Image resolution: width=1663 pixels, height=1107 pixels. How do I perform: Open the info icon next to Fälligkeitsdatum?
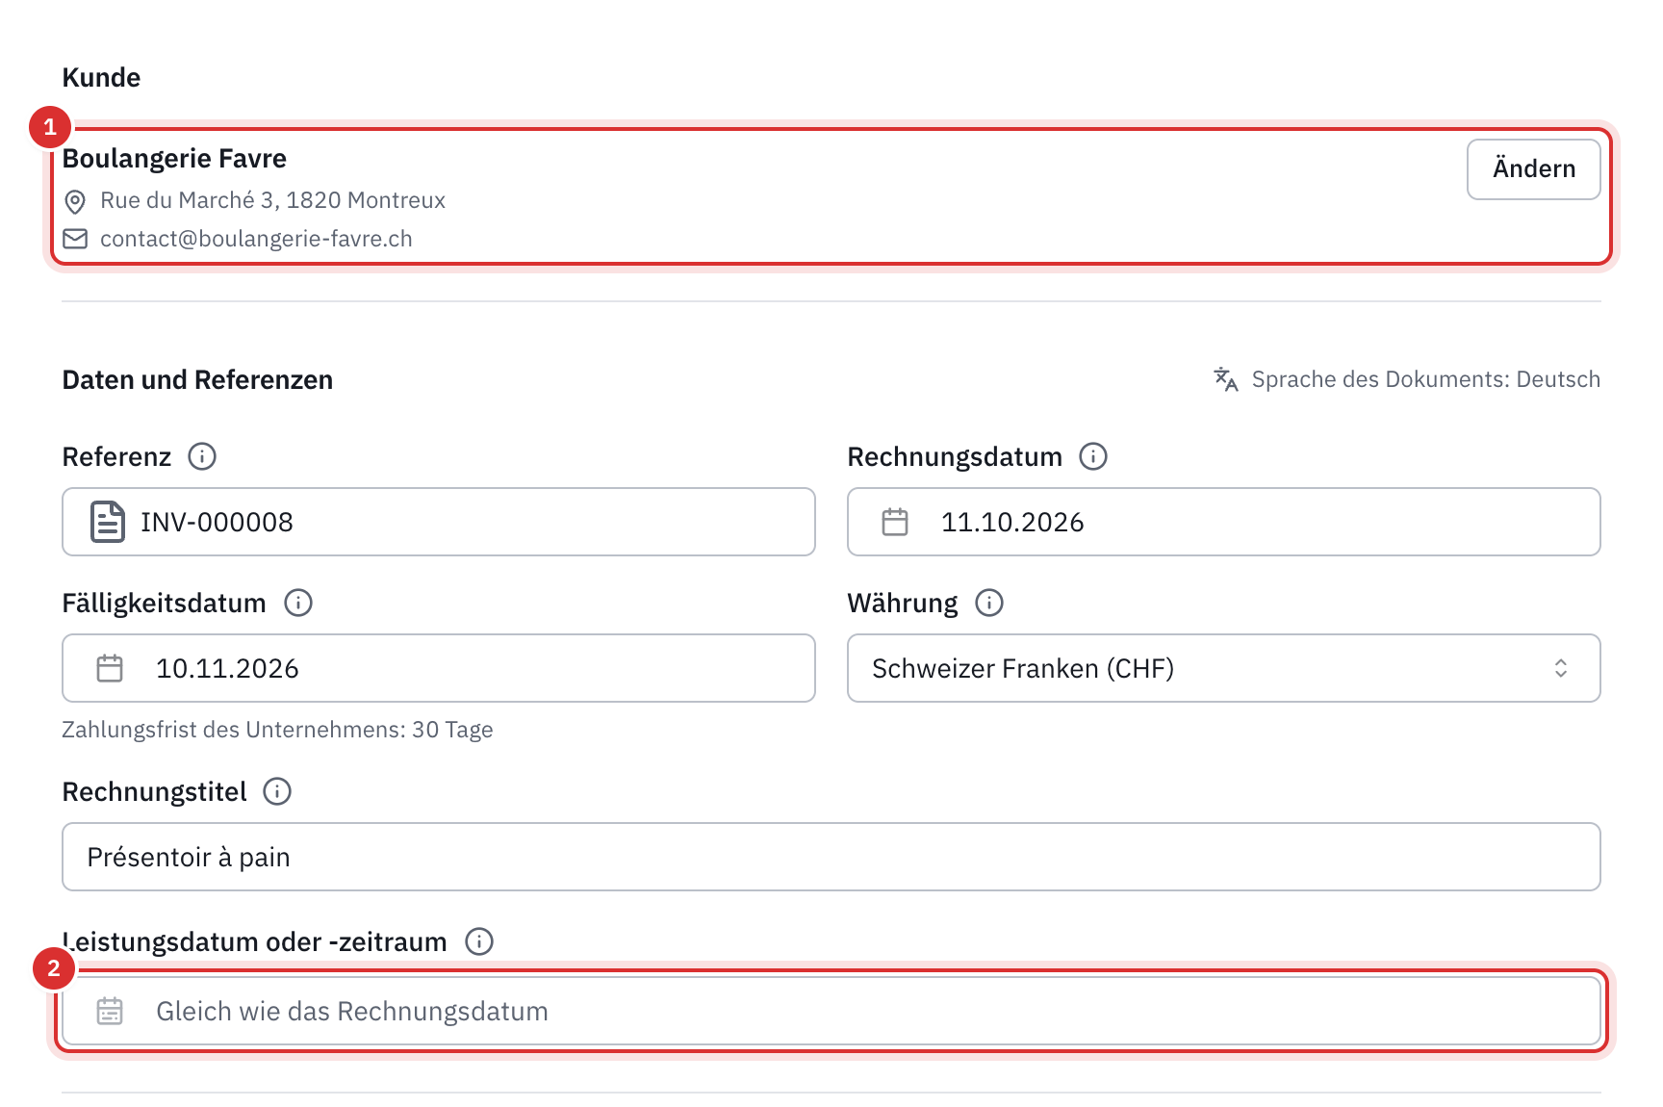coord(298,603)
